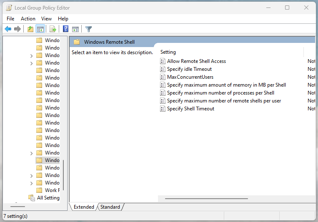Expand the folder directly above Work F folder
318x222 pixels.
[32, 183]
